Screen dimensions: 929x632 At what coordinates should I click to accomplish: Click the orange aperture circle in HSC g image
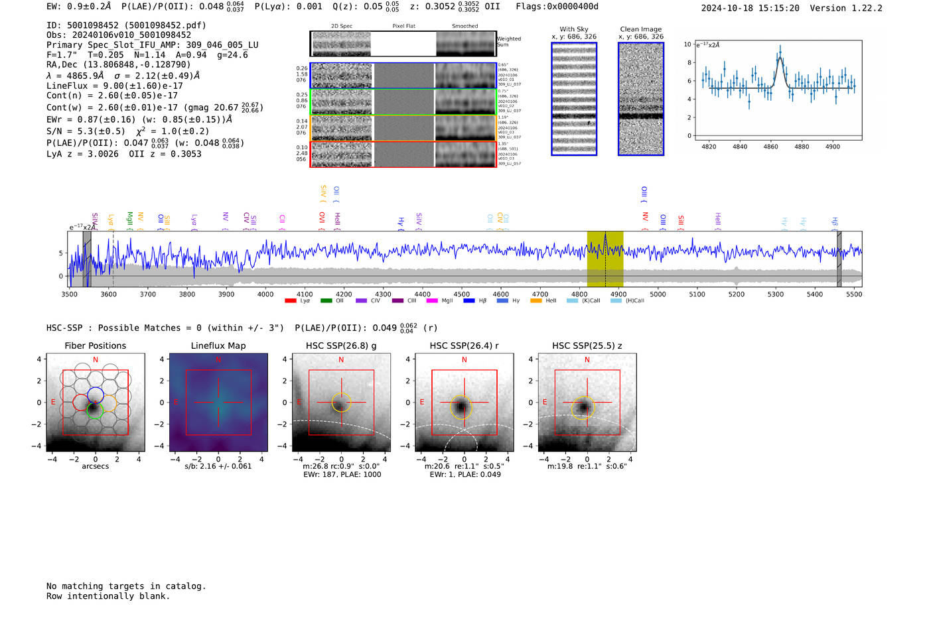coord(341,403)
